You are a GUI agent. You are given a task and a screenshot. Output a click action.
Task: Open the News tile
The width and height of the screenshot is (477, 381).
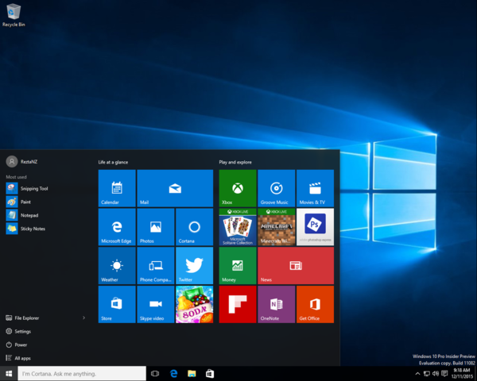pos(296,266)
